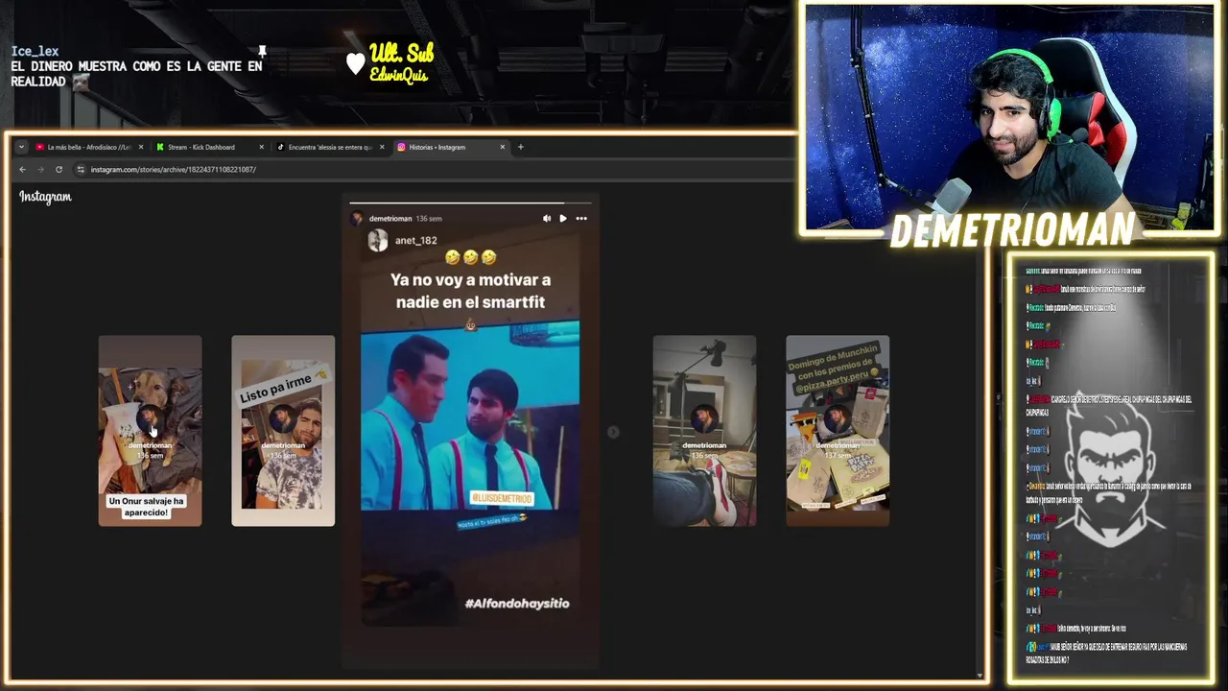The height and width of the screenshot is (691, 1228).
Task: Click the '136 sem' timestamp in story header
Action: click(429, 219)
